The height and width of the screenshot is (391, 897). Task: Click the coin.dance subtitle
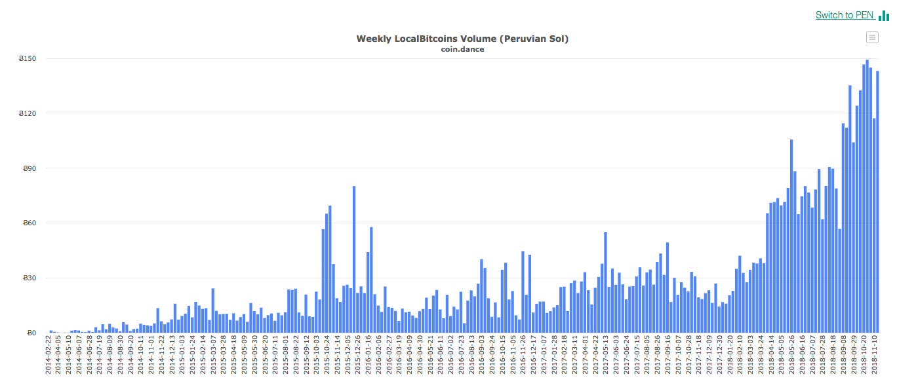point(462,49)
